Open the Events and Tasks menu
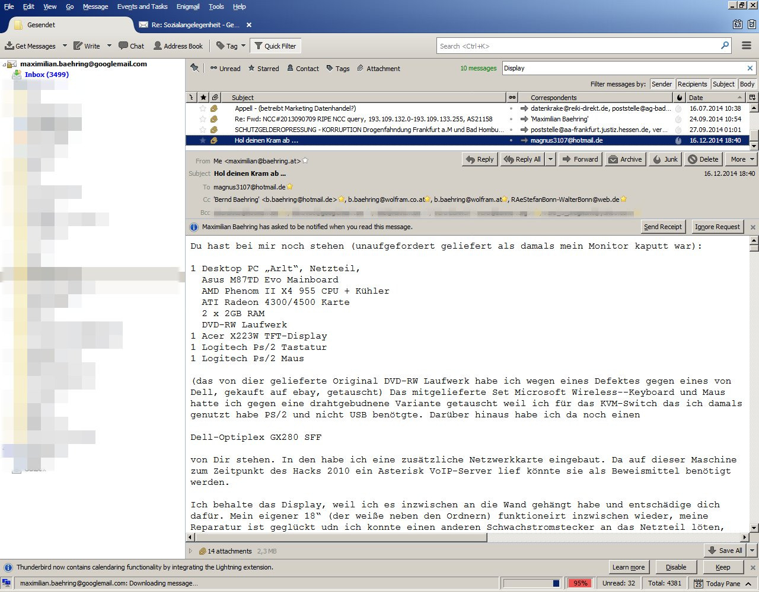The width and height of the screenshot is (759, 592). (142, 7)
